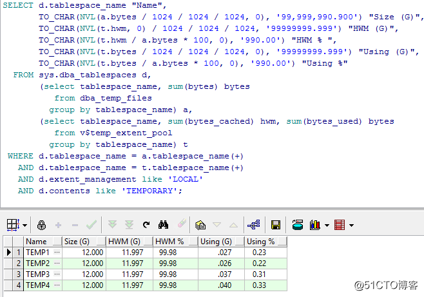Select row number 1 in results grid

coord(19,253)
